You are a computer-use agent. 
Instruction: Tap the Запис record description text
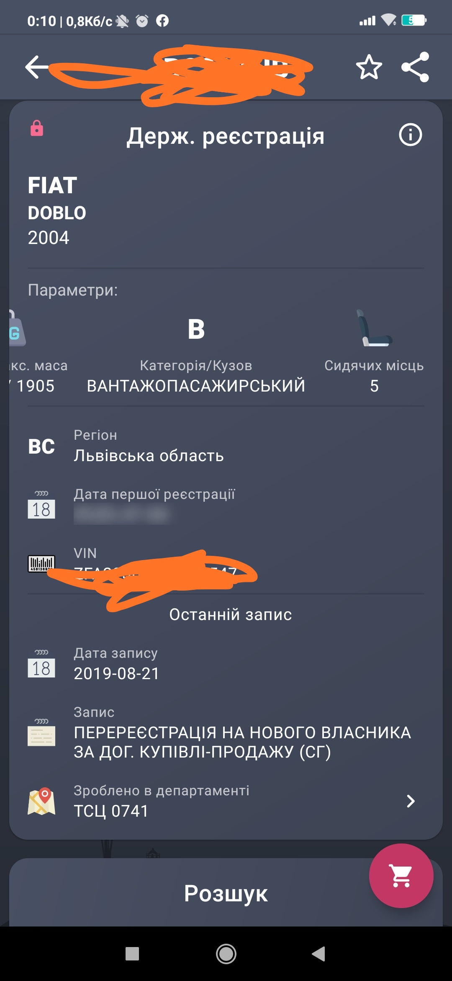click(x=242, y=742)
